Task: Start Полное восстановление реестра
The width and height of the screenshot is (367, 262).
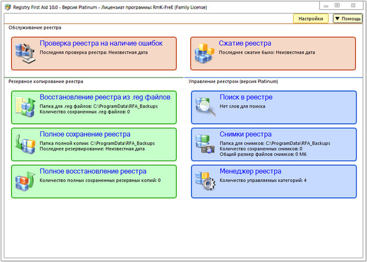Action: [93, 171]
